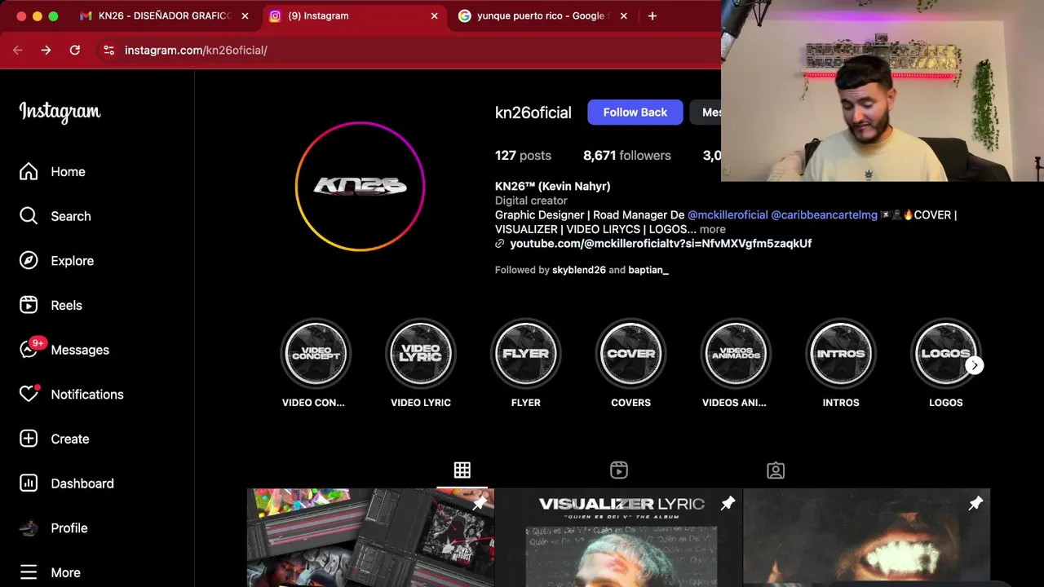
Task: Select the posts grid tab
Action: click(x=462, y=470)
